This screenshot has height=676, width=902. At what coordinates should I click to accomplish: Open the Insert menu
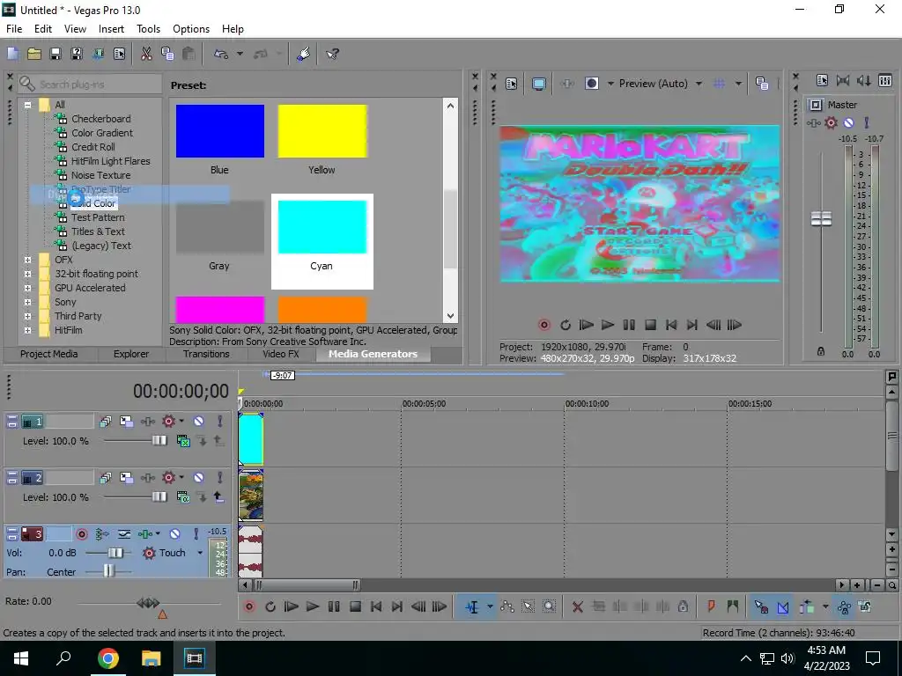111,29
